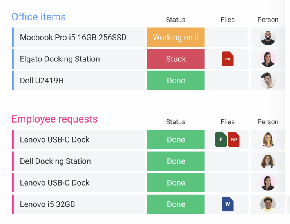Image resolution: width=290 pixels, height=224 pixels.
Task: Open the blue Word file in Lenovo i5 32GB row
Action: pos(227,204)
